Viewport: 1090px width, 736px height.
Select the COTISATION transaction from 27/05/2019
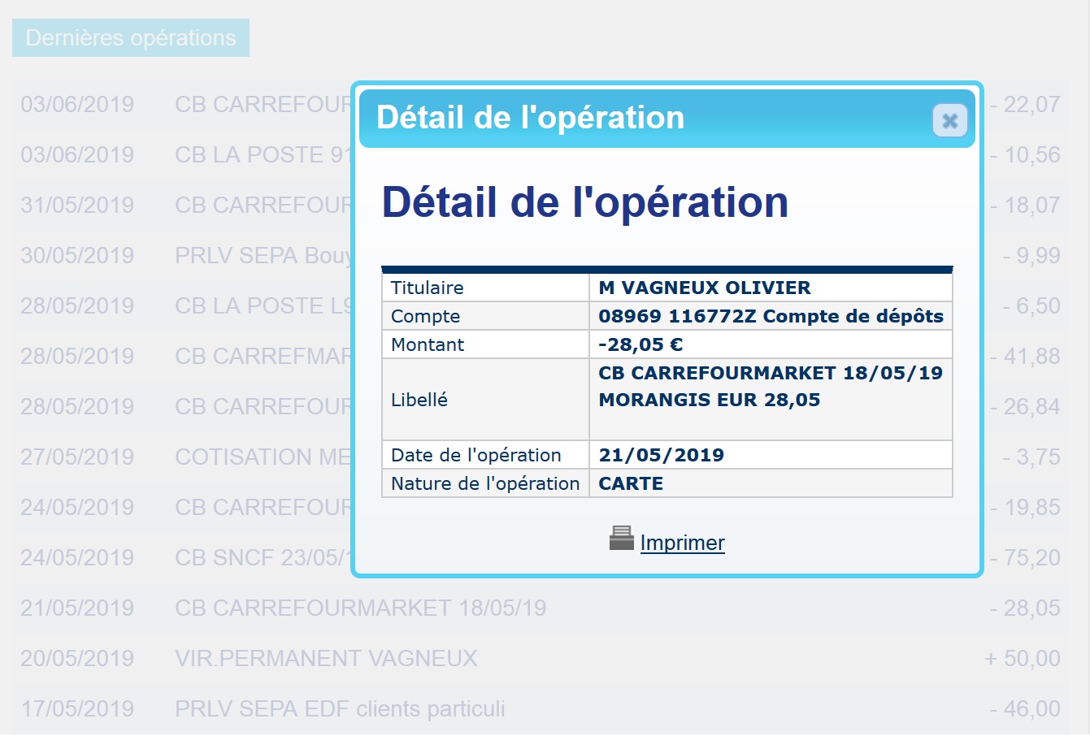pos(260,457)
